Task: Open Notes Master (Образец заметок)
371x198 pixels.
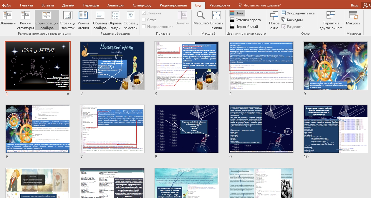Action: pyautogui.click(x=130, y=20)
